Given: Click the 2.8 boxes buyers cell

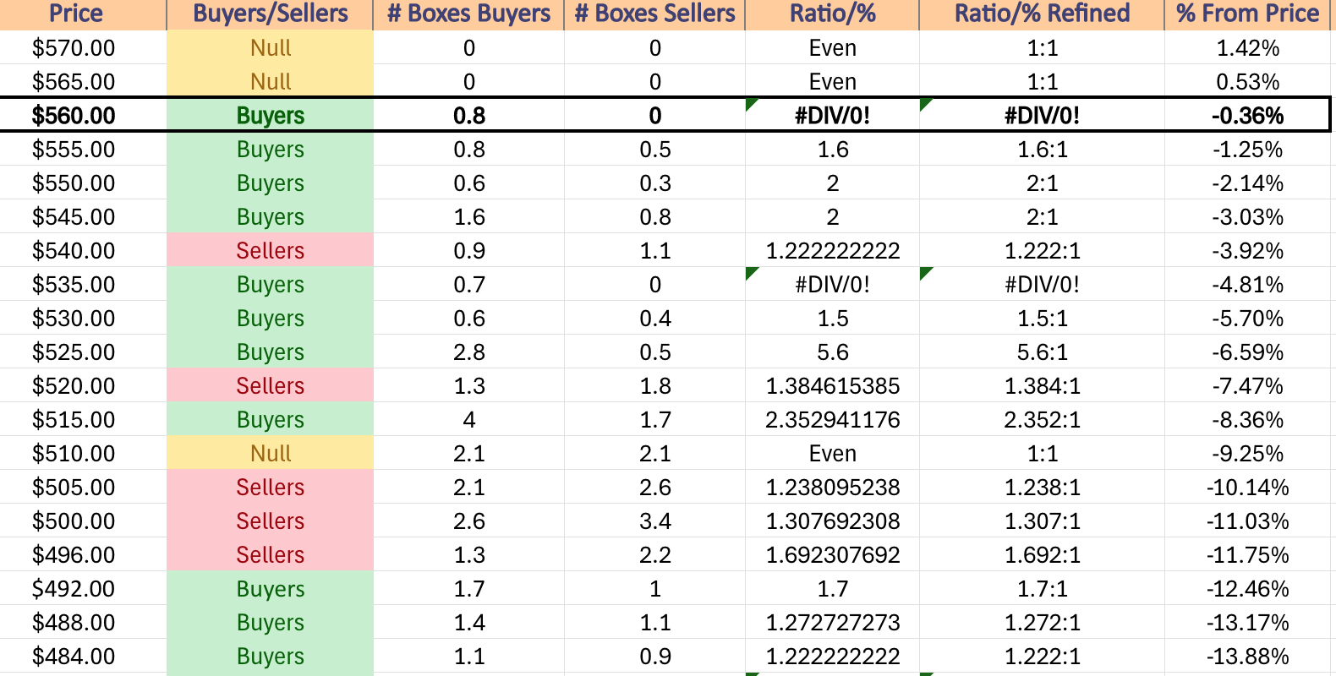Looking at the screenshot, I should [x=468, y=352].
